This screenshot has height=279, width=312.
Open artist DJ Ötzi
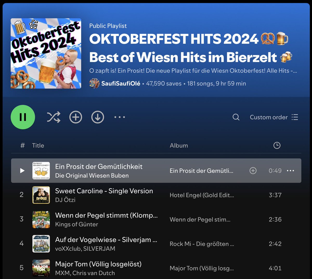point(65,200)
